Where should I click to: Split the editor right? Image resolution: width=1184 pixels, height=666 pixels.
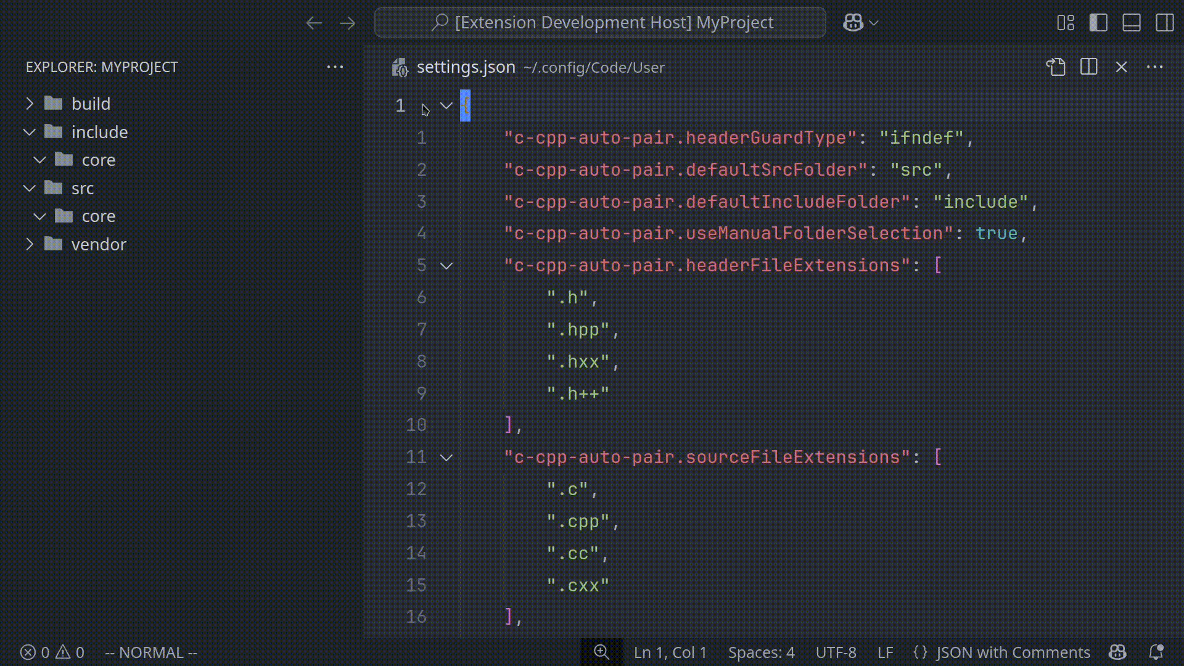coord(1088,67)
